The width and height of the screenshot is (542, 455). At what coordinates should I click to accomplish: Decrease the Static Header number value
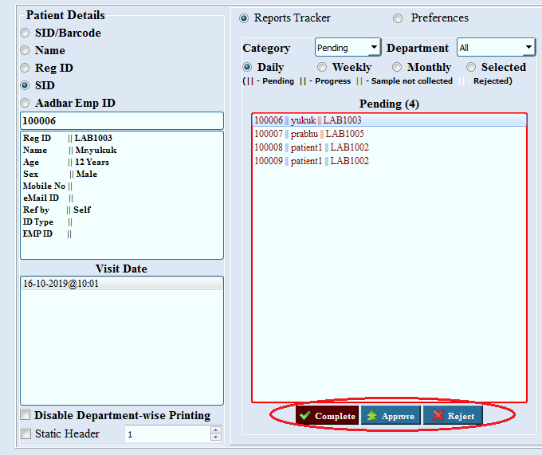pyautogui.click(x=216, y=437)
